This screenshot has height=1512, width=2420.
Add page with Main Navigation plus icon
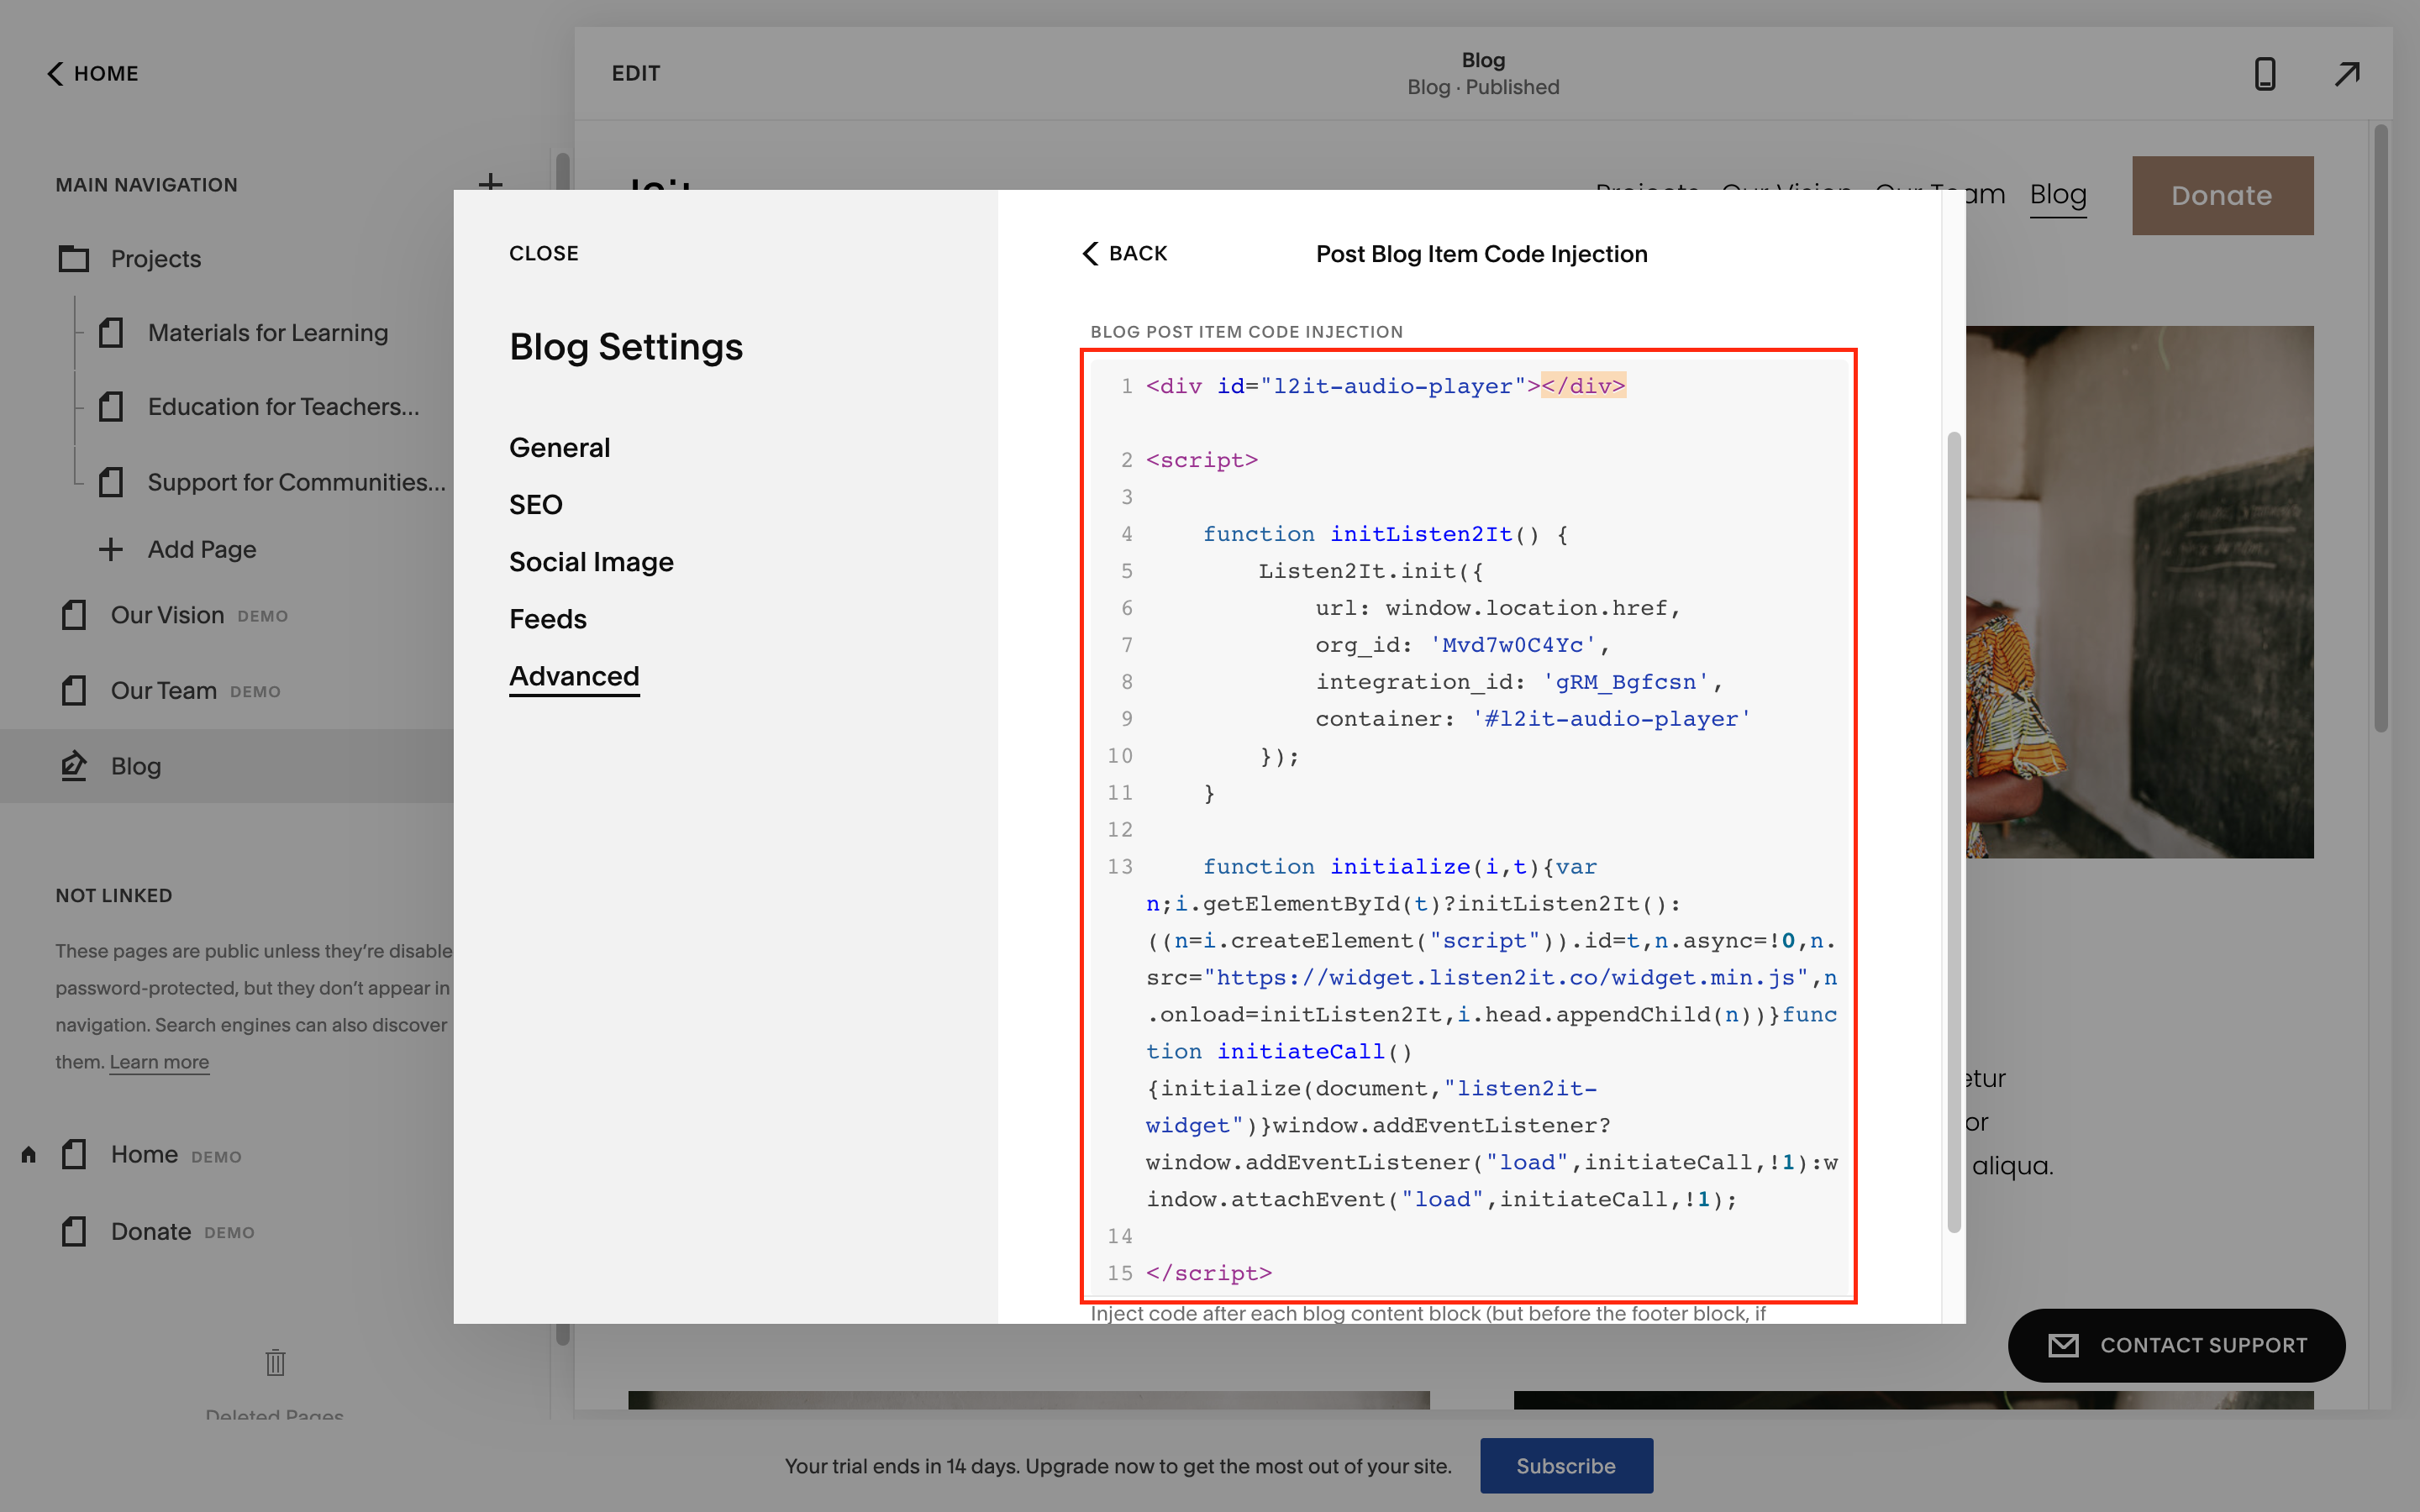click(x=490, y=182)
